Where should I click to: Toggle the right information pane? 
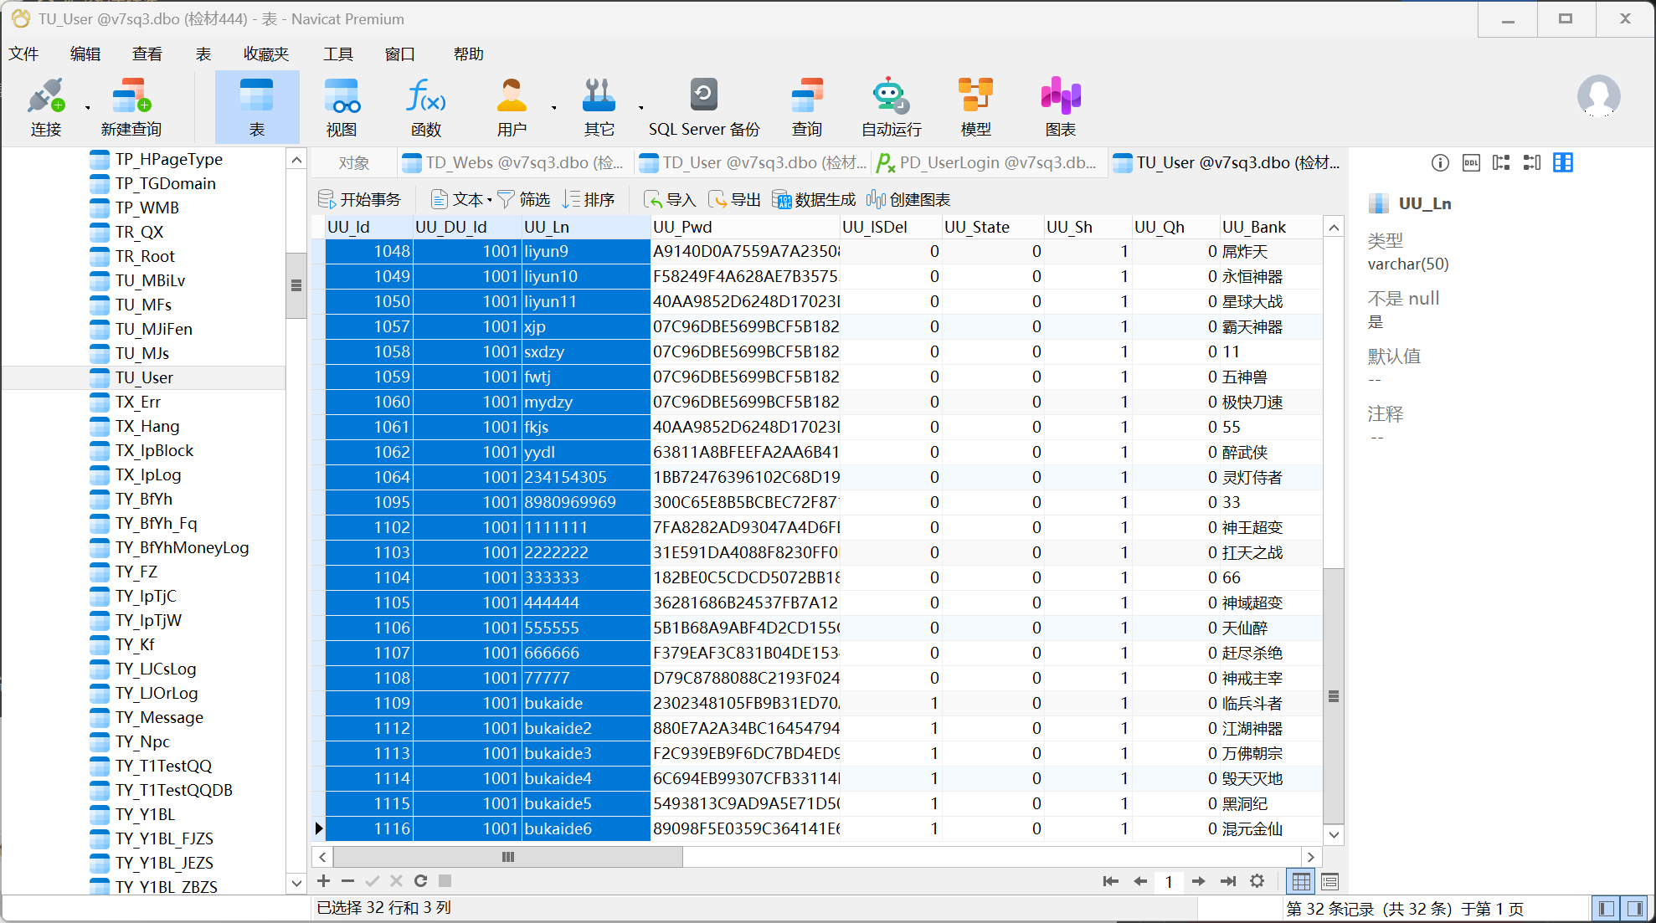point(1634,909)
